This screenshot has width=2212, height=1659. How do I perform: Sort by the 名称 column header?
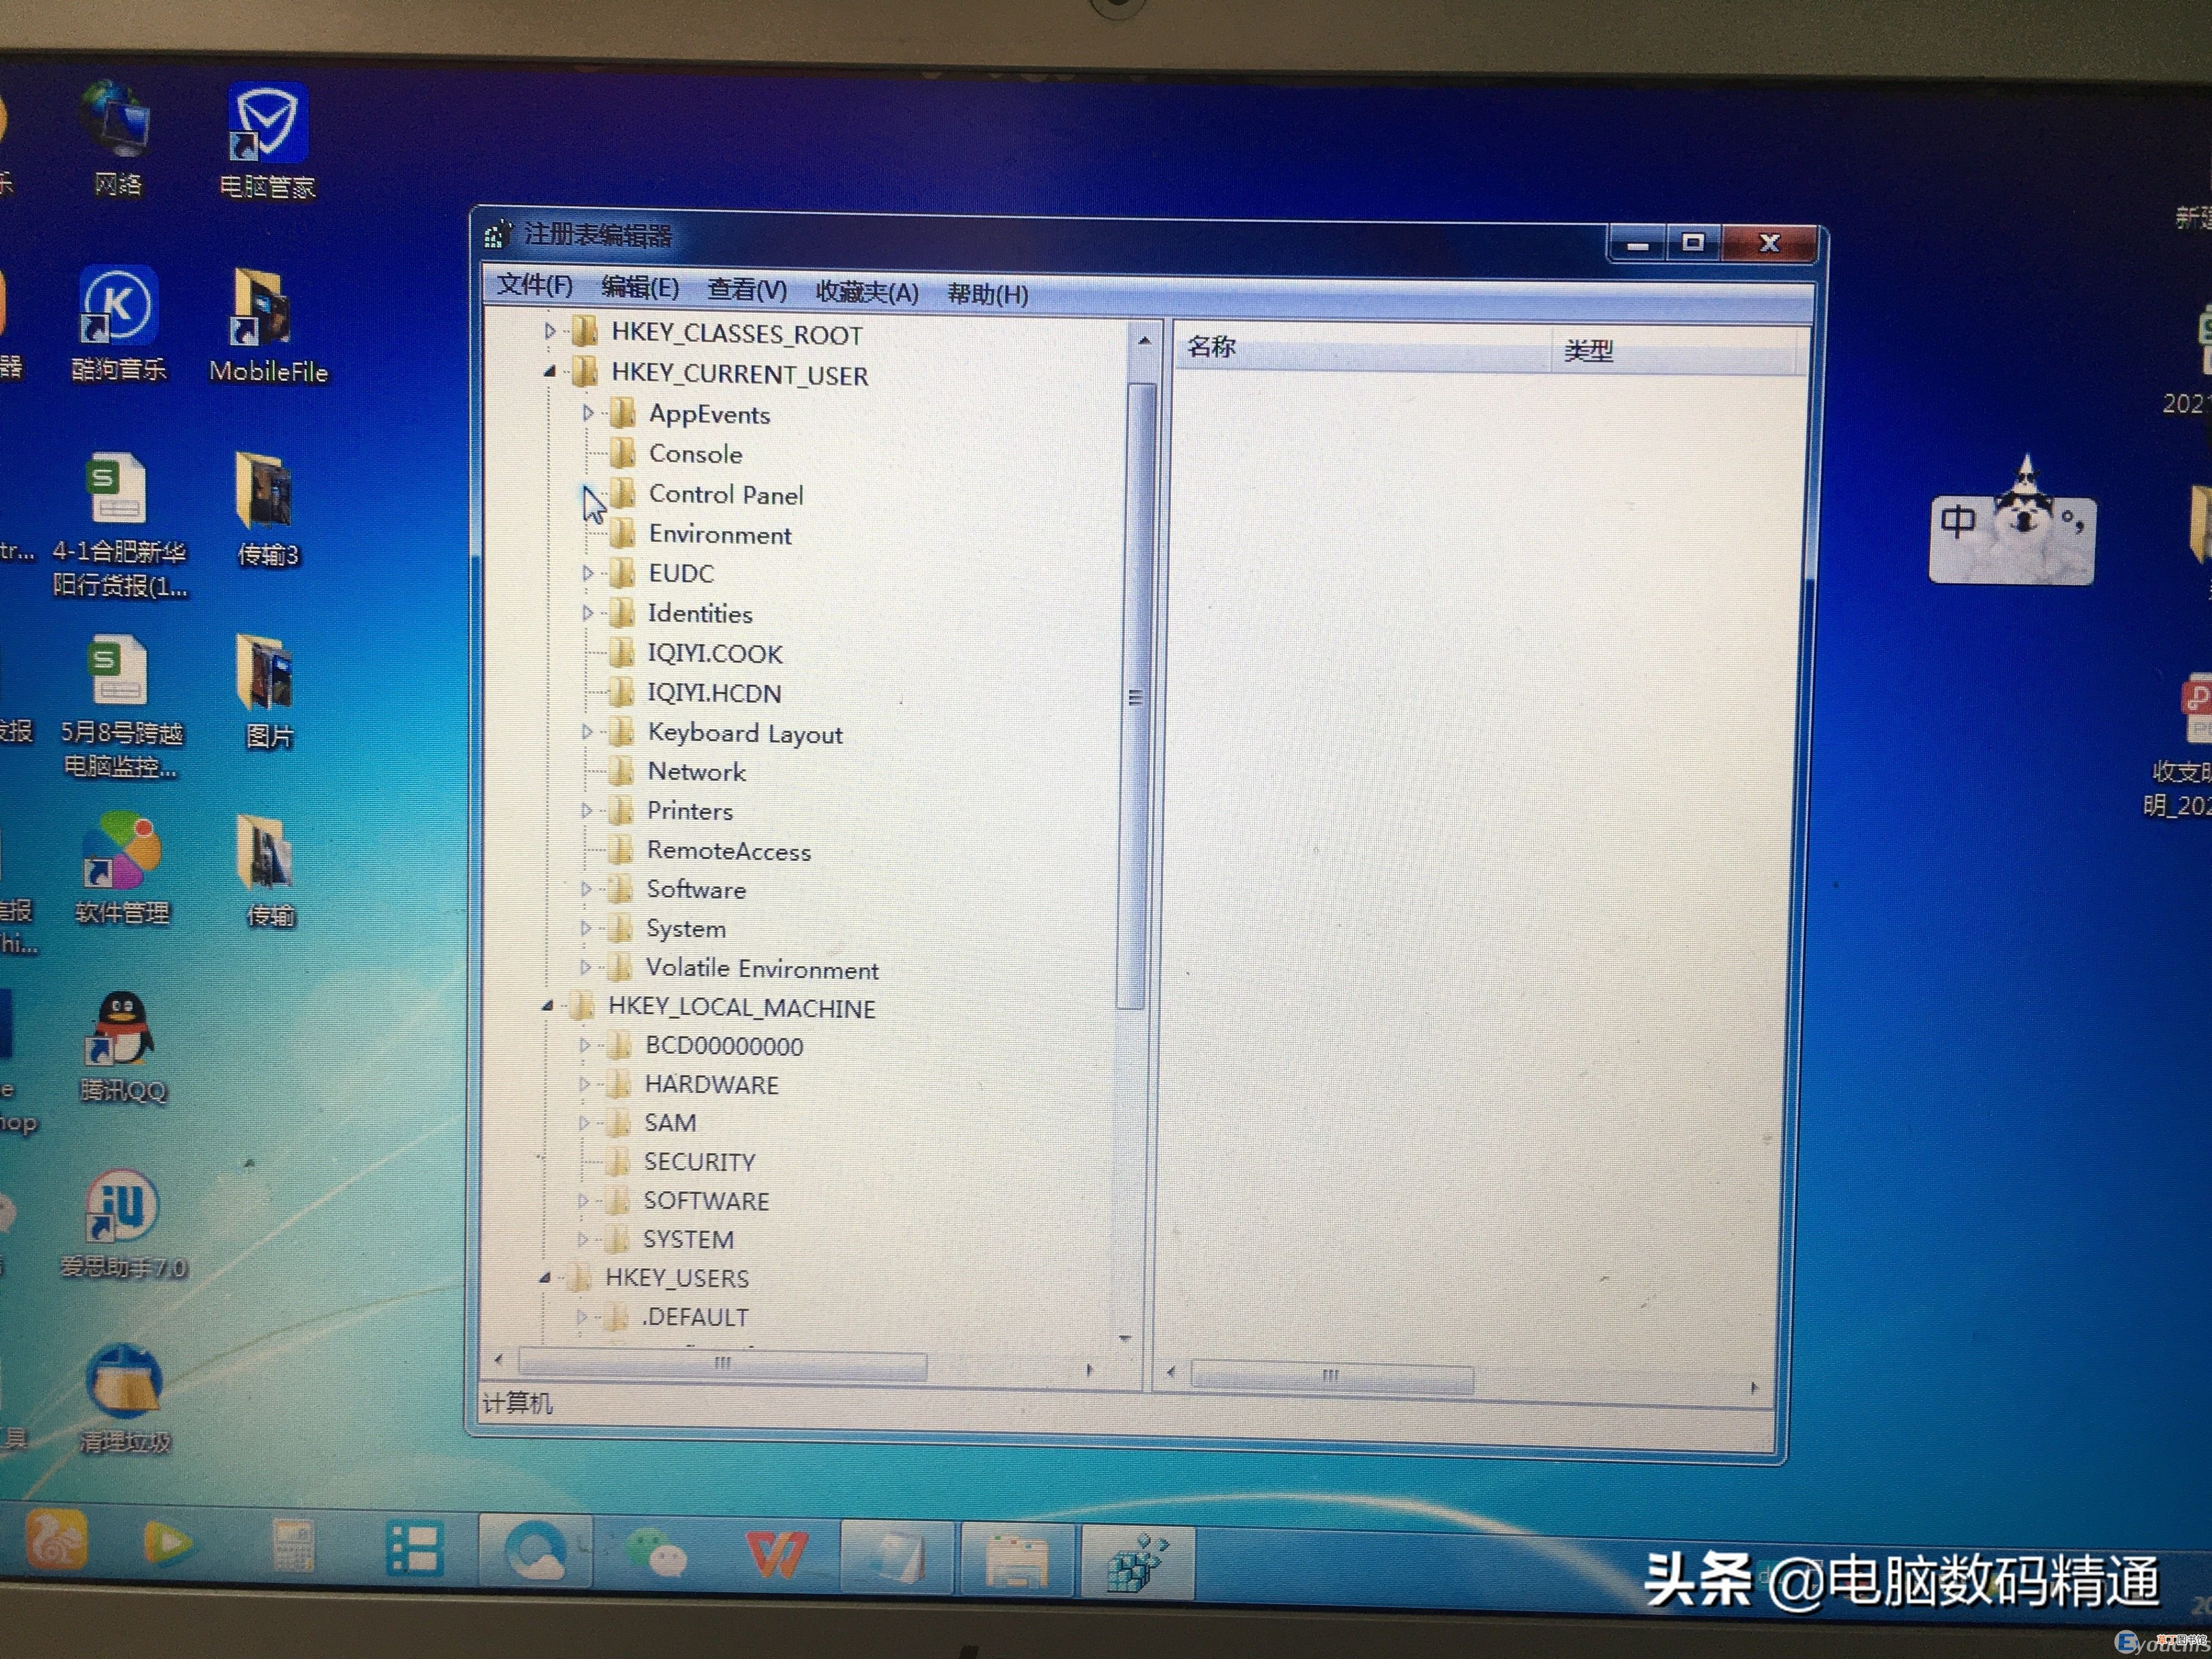(x=1362, y=348)
